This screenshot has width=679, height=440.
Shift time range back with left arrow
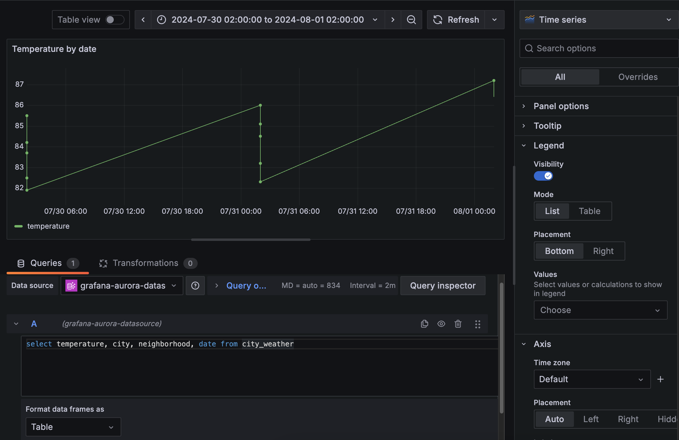coord(143,20)
